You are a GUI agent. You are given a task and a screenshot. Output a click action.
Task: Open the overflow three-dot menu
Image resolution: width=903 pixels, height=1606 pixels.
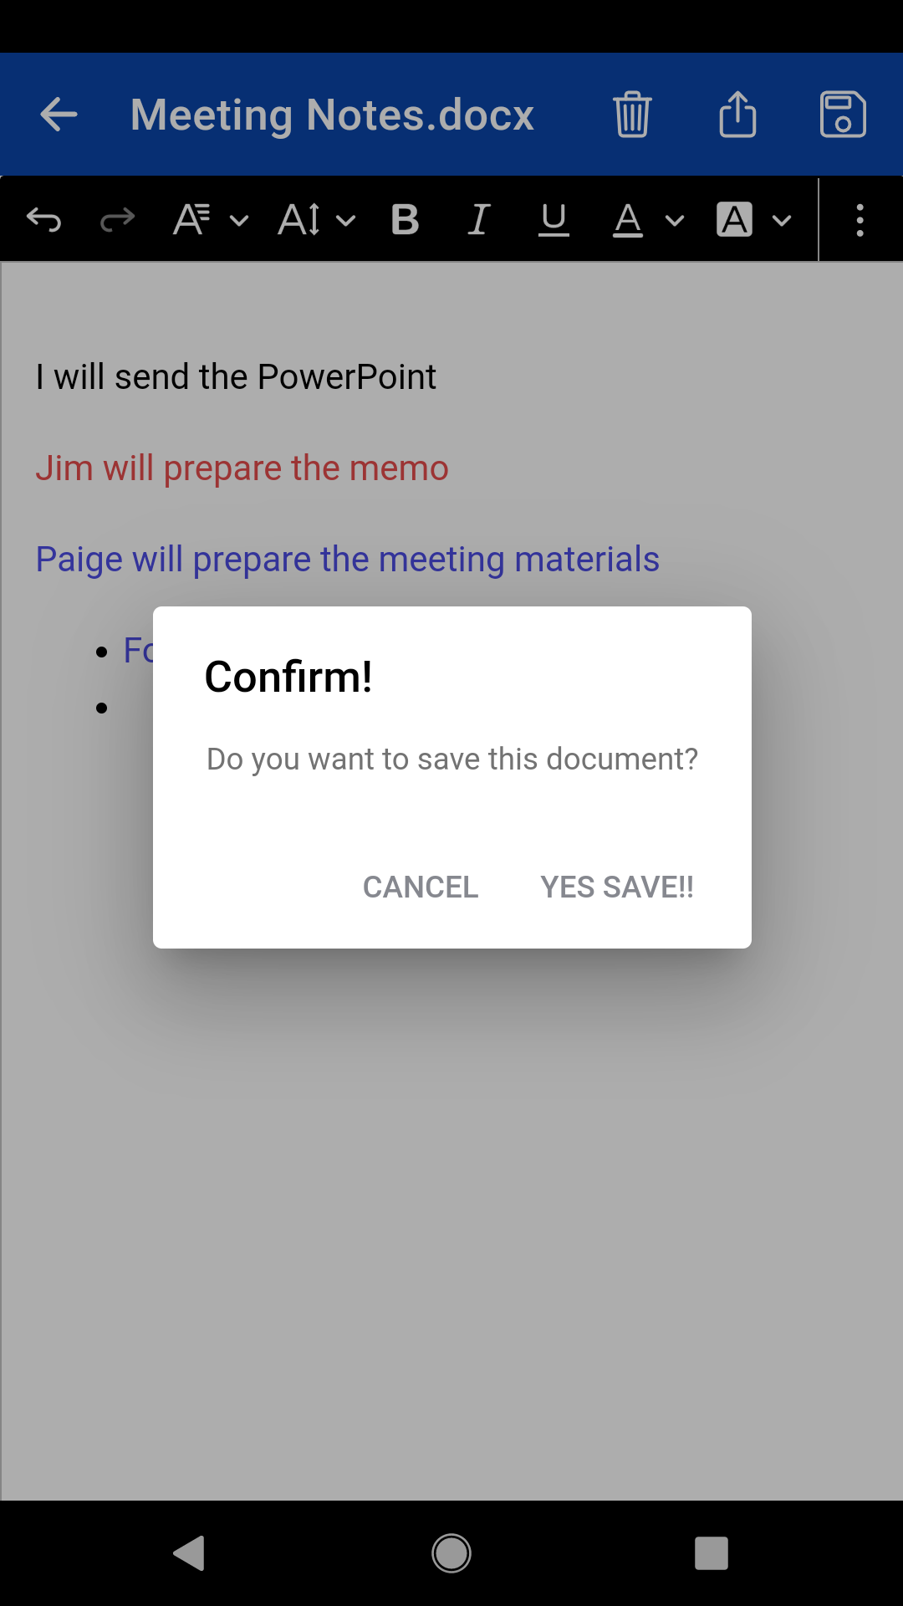[860, 219]
